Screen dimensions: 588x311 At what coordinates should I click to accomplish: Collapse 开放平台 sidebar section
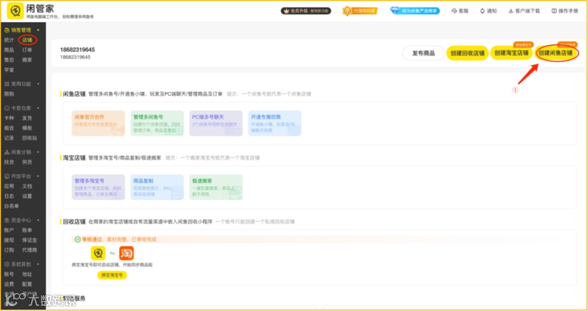coord(38,176)
